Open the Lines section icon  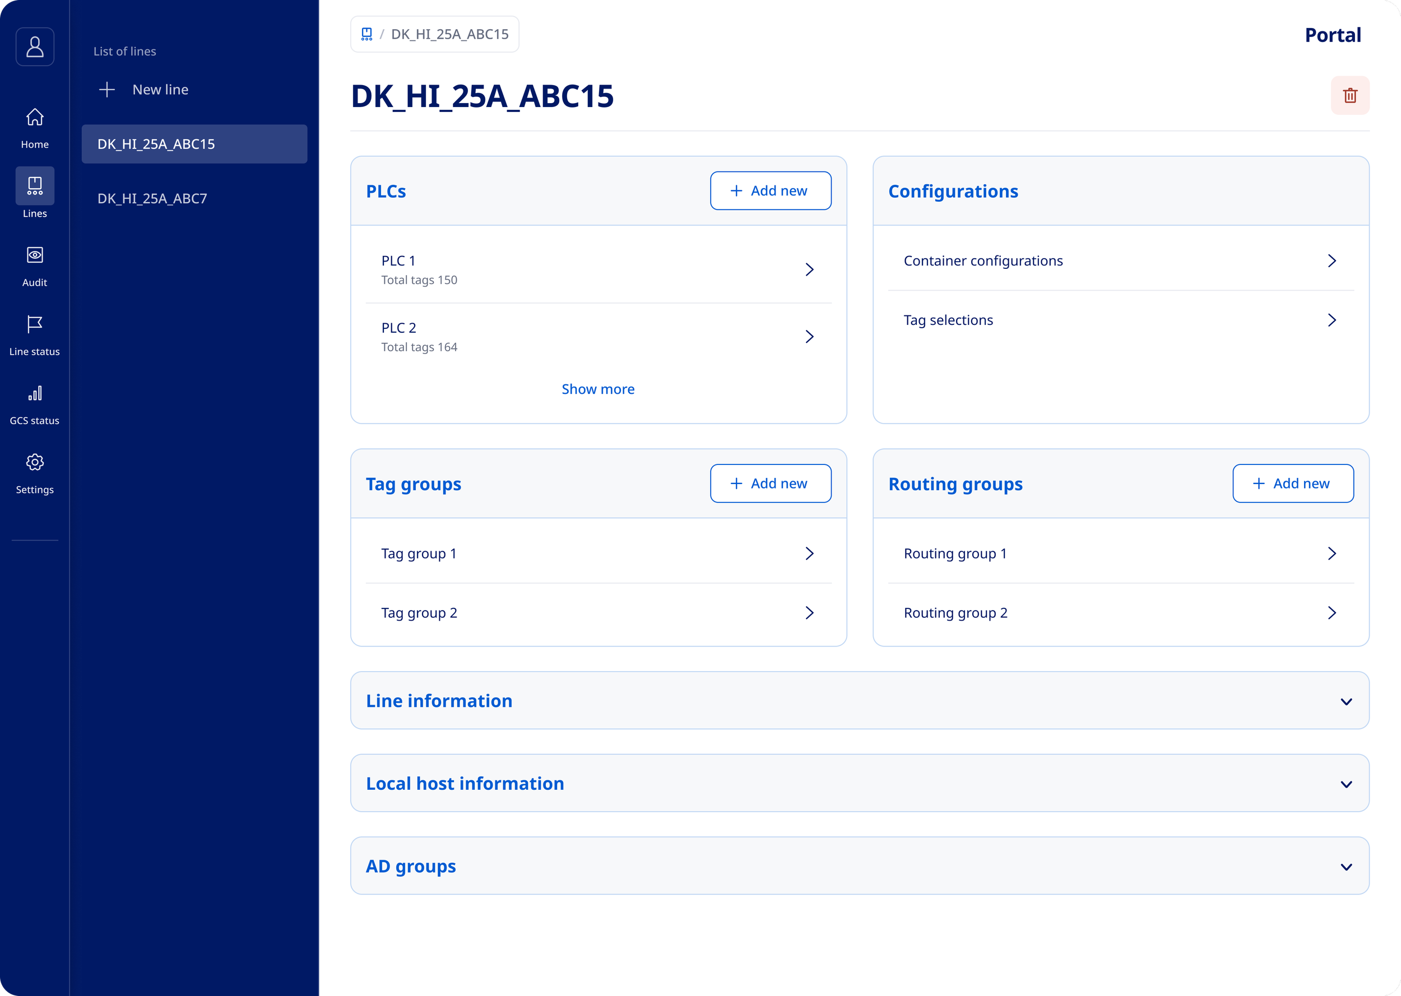coord(35,185)
